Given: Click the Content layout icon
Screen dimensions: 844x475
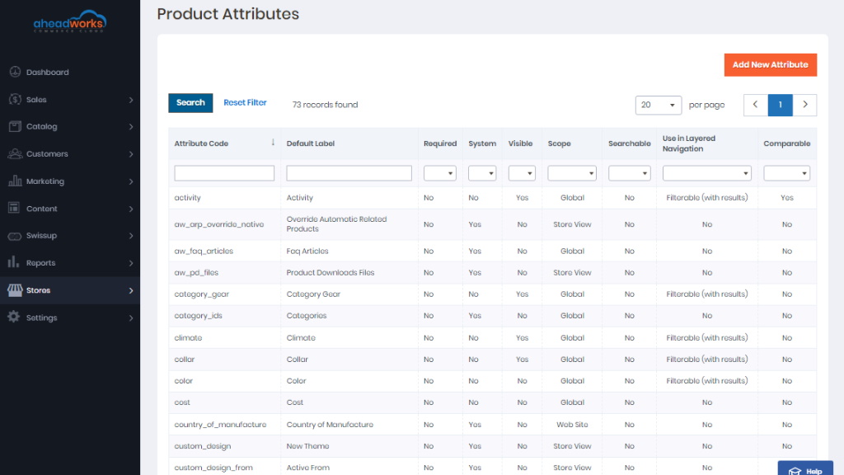Looking at the screenshot, I should (14, 208).
